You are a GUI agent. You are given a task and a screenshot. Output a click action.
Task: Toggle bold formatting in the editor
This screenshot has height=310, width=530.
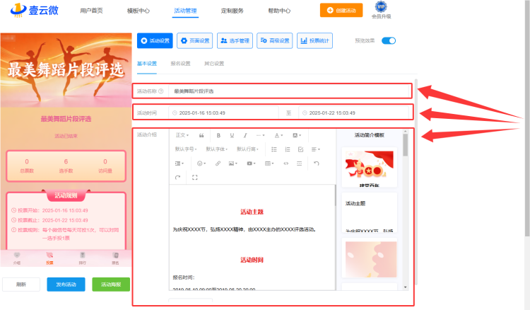pyautogui.click(x=218, y=135)
